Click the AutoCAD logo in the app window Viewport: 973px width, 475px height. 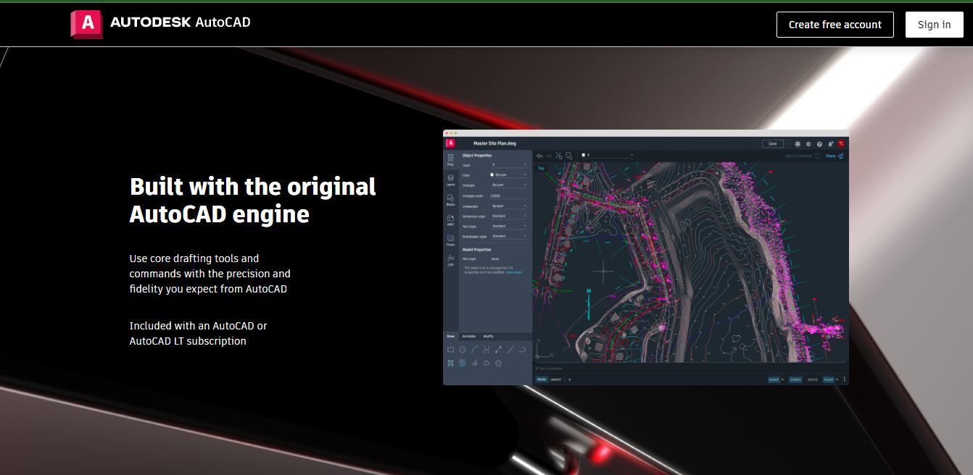pyautogui.click(x=450, y=143)
